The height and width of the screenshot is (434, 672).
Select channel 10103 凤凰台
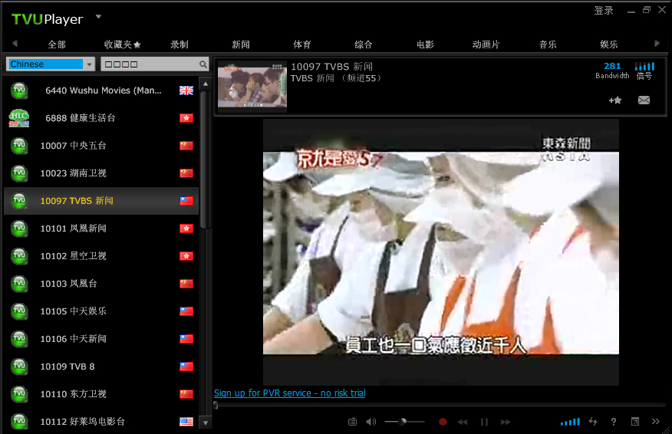point(101,284)
